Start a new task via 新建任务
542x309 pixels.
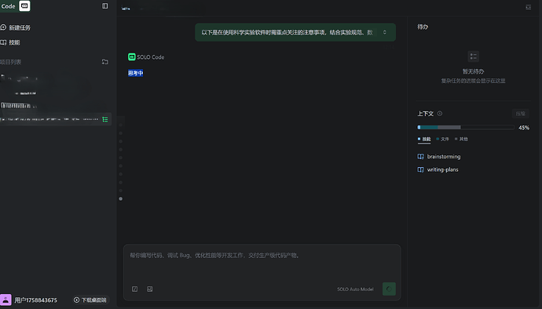click(16, 27)
